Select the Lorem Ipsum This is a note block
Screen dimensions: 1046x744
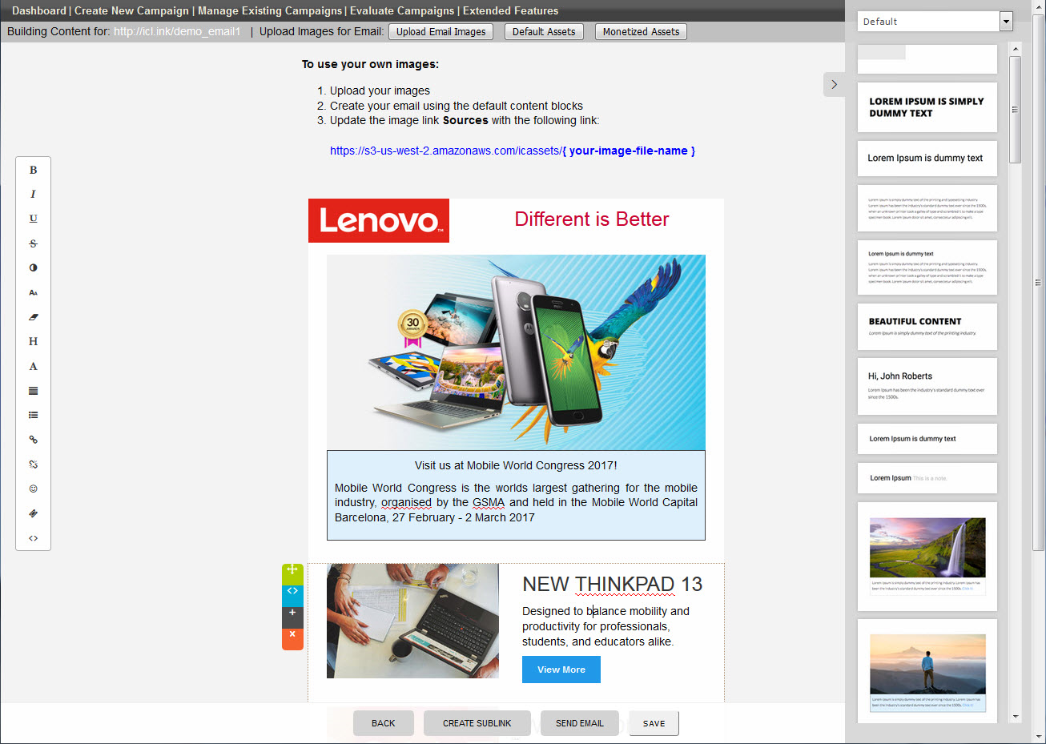927,478
